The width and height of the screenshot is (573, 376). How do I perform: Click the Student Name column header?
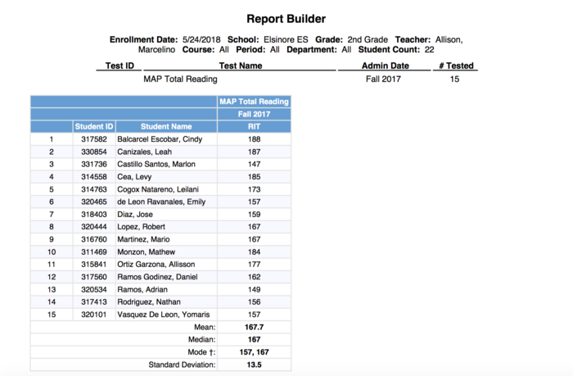click(x=165, y=127)
